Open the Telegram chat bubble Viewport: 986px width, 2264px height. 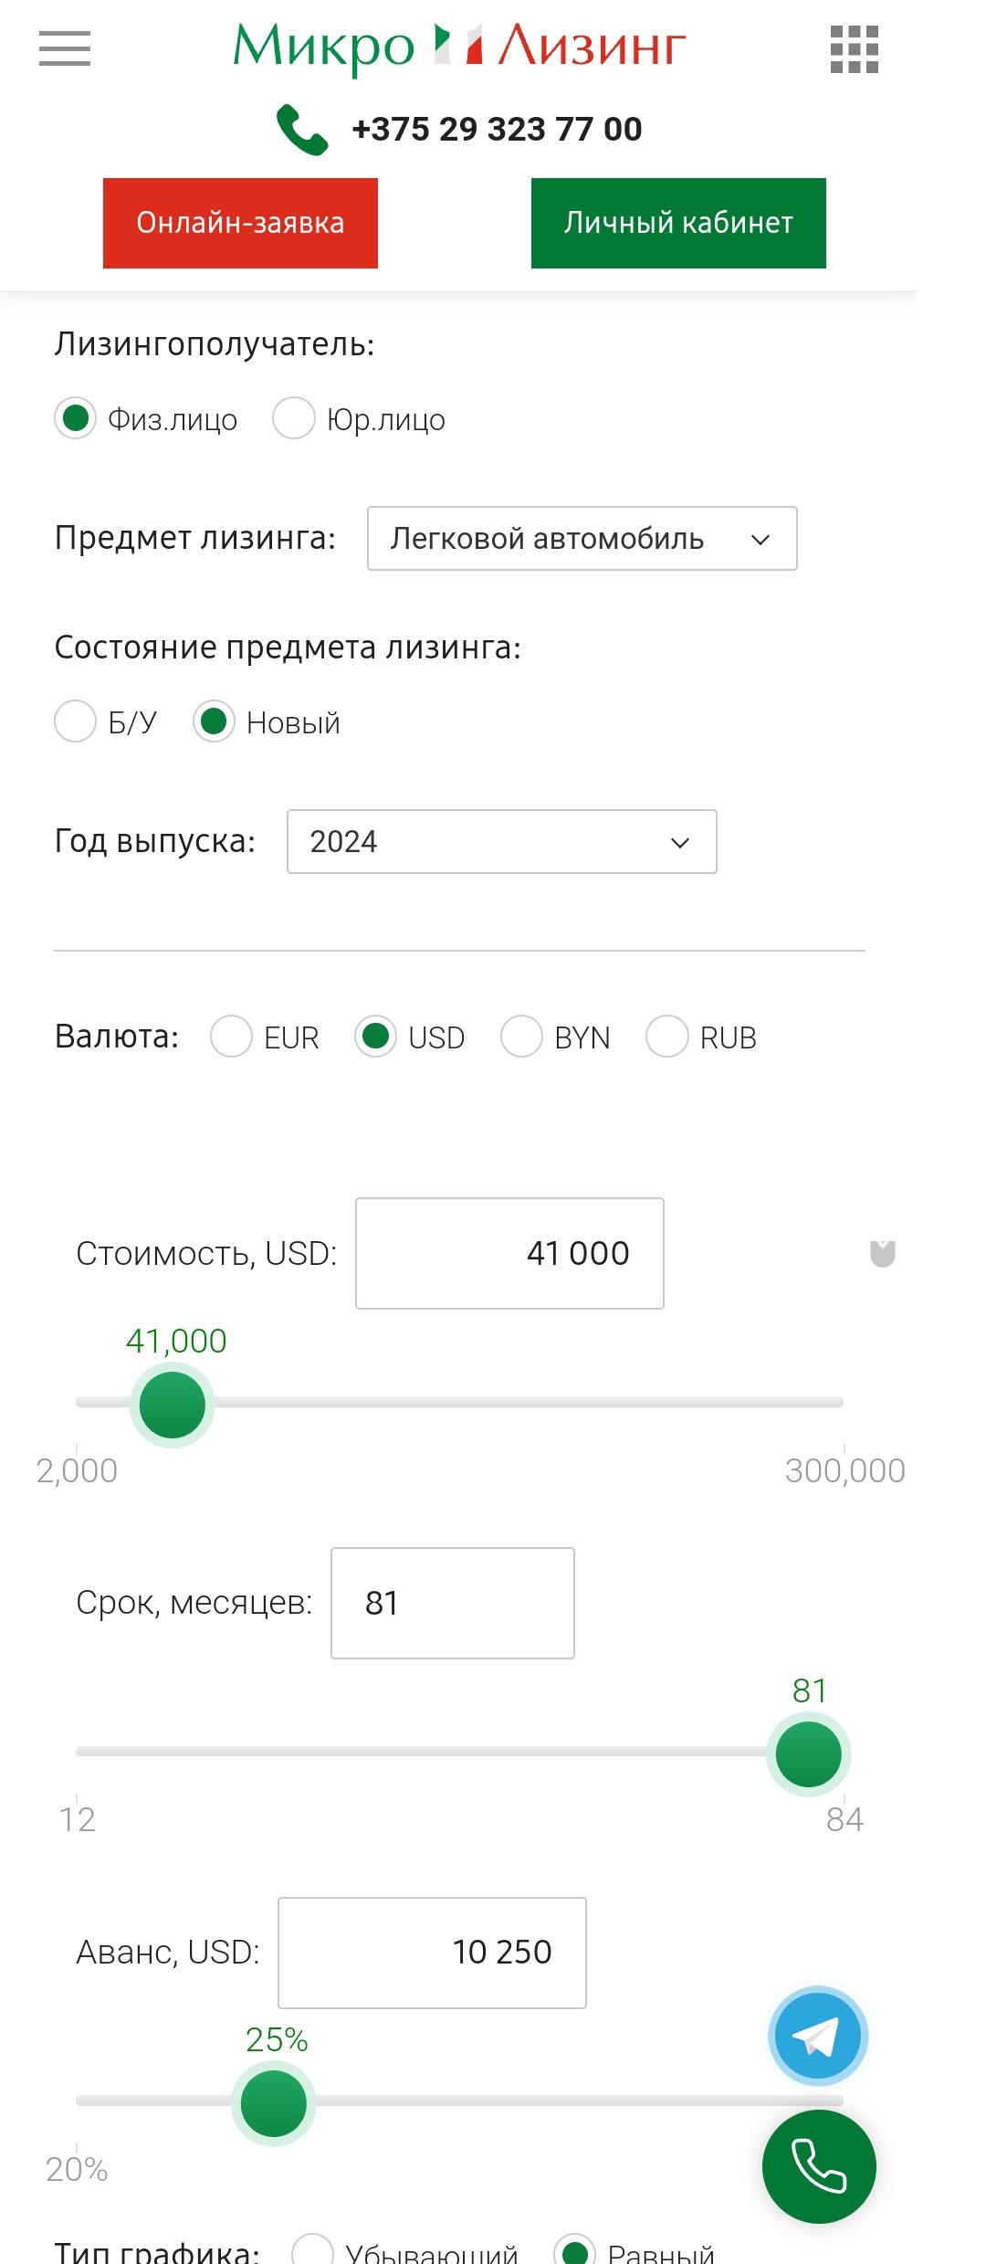817,2037
